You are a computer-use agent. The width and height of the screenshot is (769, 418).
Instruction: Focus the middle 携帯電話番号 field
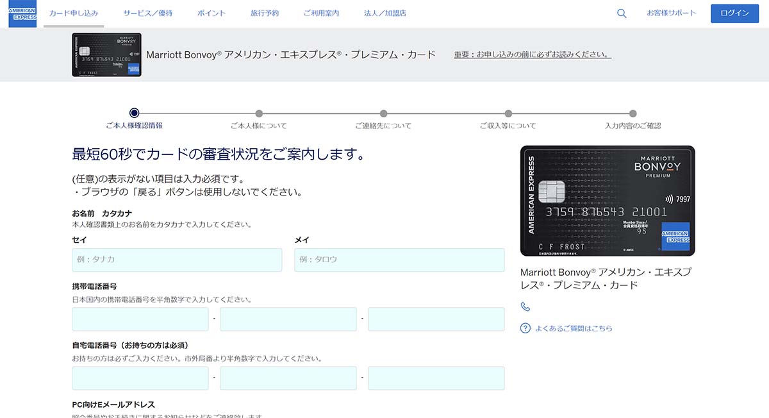pyautogui.click(x=288, y=319)
